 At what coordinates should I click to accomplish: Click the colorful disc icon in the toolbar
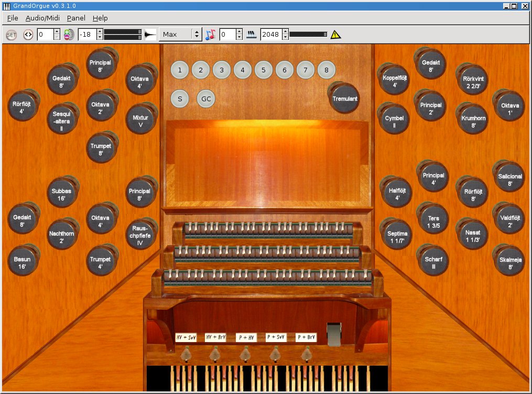tap(68, 34)
